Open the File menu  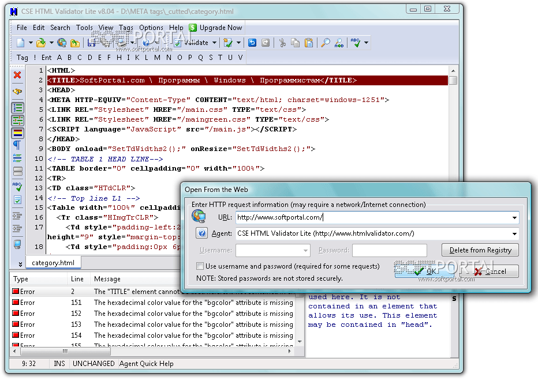21,28
